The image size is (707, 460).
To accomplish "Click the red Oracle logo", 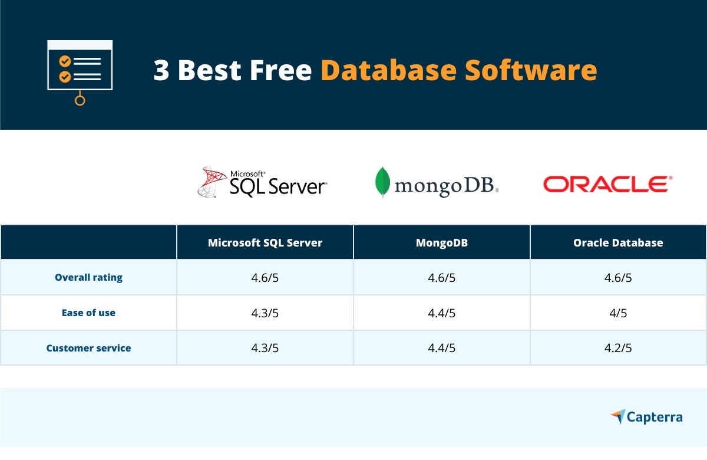I will pyautogui.click(x=607, y=184).
